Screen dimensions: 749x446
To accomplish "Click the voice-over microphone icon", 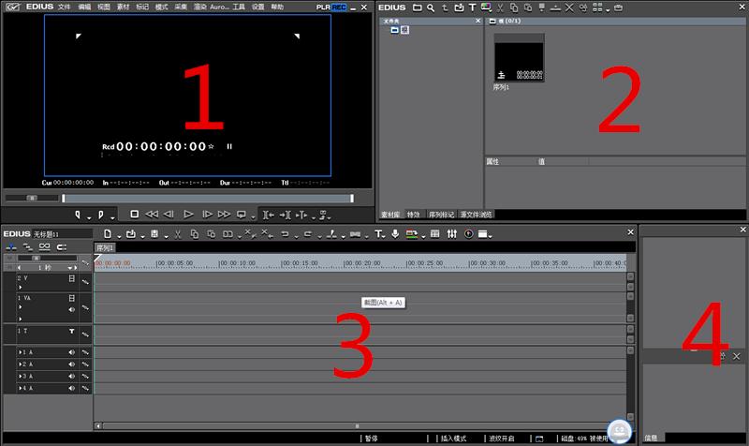I will (395, 233).
